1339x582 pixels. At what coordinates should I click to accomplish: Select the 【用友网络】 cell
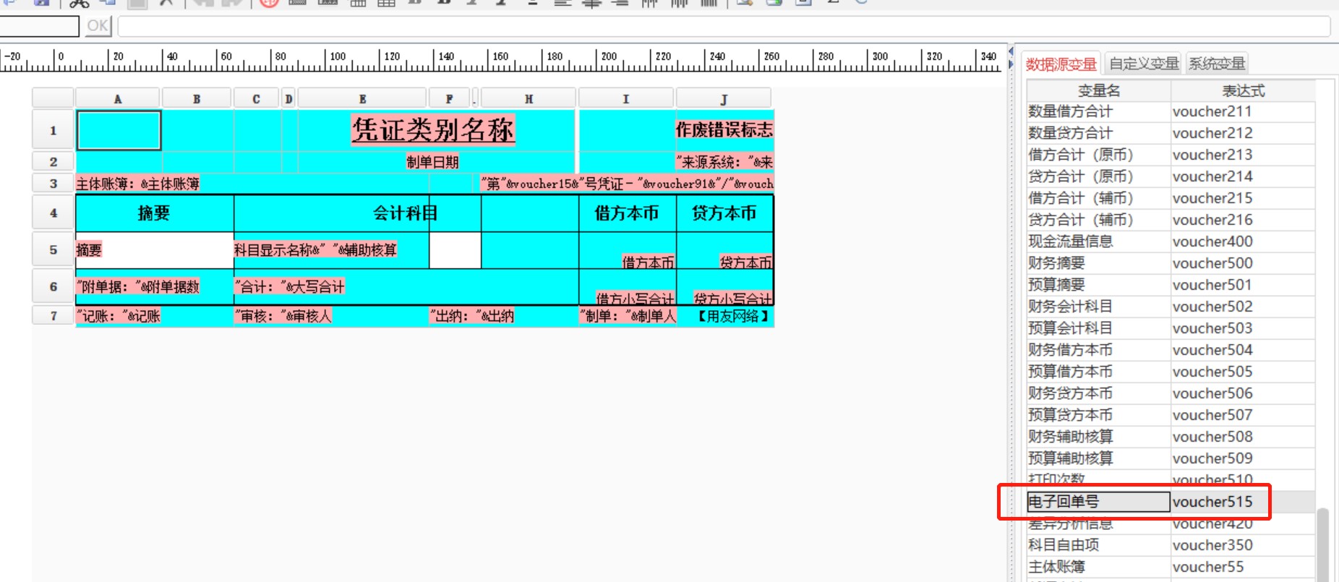[x=732, y=316]
